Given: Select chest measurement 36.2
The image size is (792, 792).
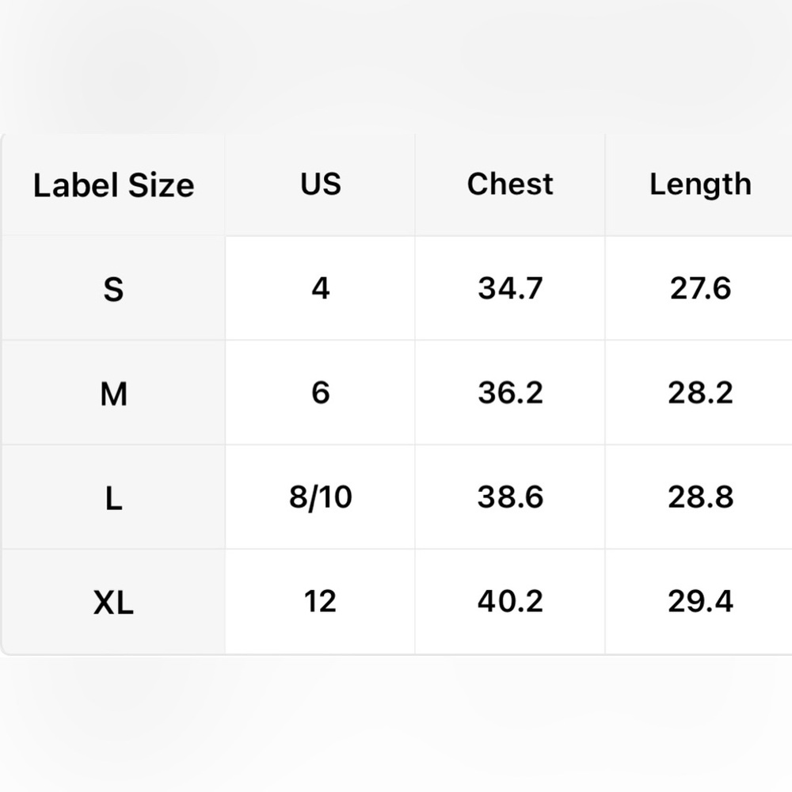Looking at the screenshot, I should click(510, 393).
